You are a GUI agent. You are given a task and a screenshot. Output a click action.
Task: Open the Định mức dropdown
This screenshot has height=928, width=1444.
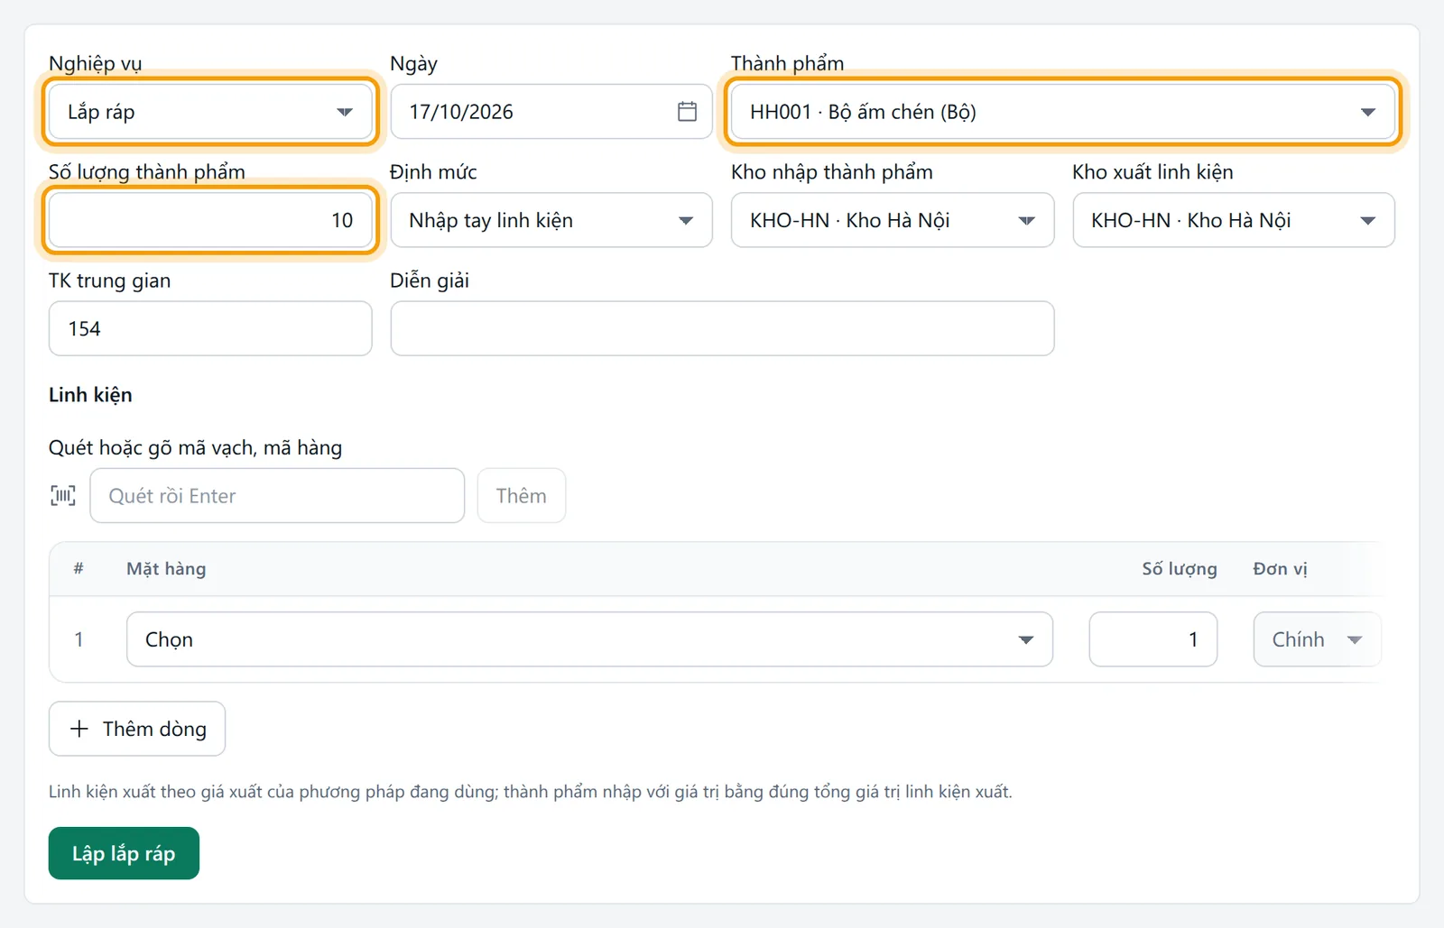tap(551, 220)
